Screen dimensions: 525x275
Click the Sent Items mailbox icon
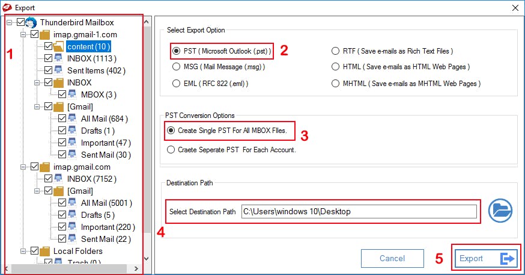coord(58,70)
